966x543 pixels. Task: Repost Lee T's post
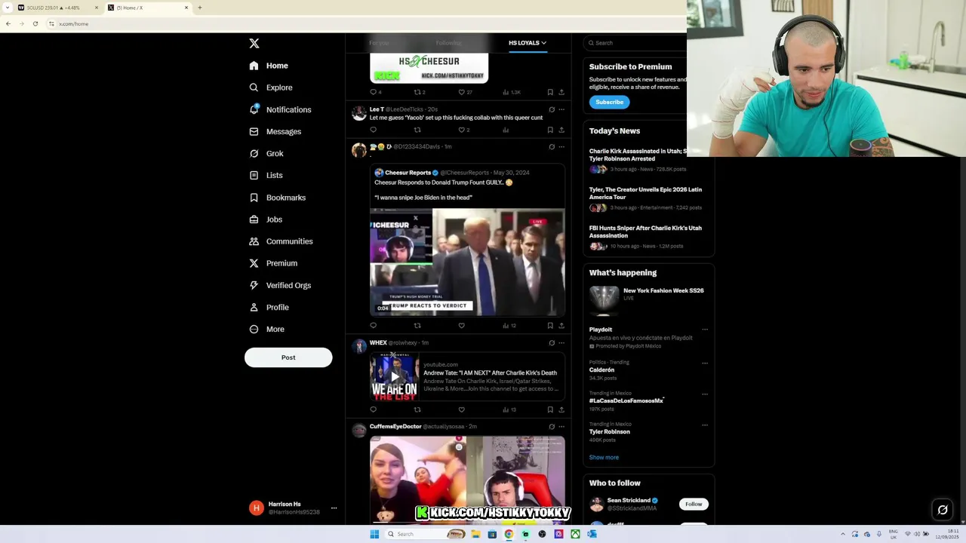click(417, 130)
